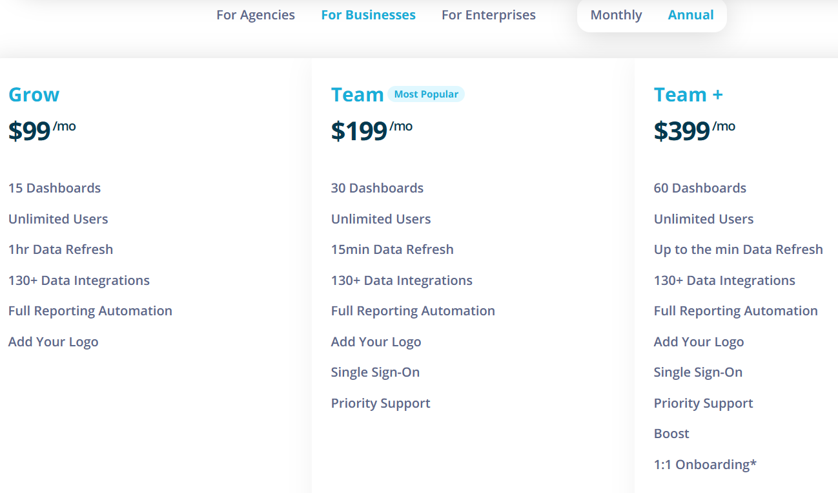Select the For Businesses tab
Image resolution: width=838 pixels, height=493 pixels.
tap(368, 14)
